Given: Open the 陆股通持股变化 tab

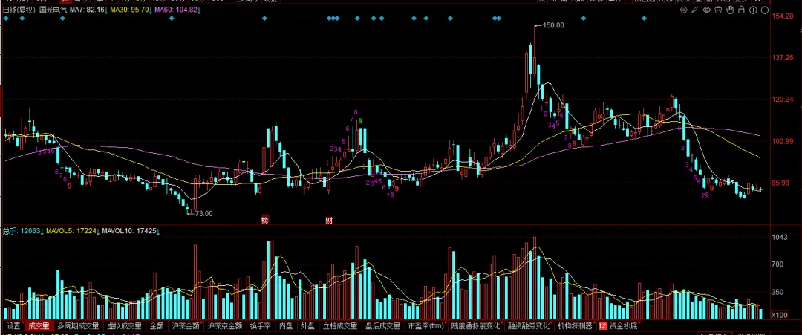Looking at the screenshot, I should [476, 325].
